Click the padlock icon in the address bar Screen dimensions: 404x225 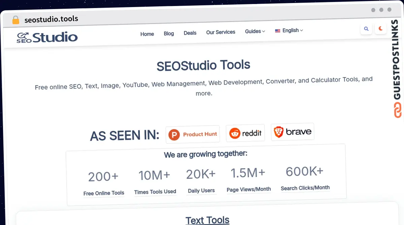[x=15, y=20]
